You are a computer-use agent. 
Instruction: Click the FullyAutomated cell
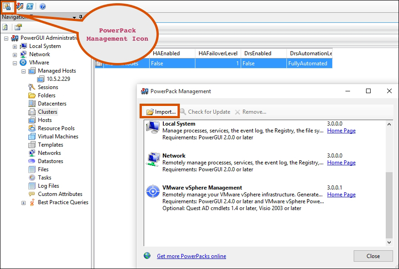pos(309,63)
